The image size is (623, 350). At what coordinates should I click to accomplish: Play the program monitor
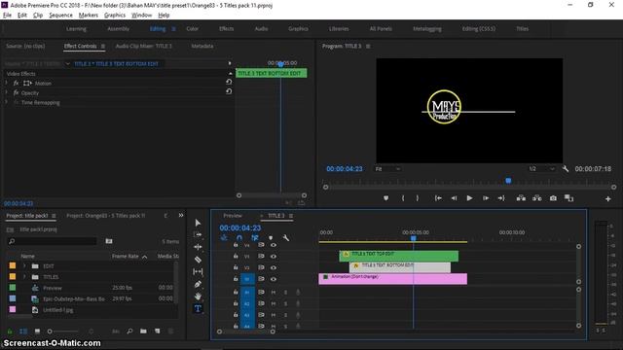coord(469,198)
